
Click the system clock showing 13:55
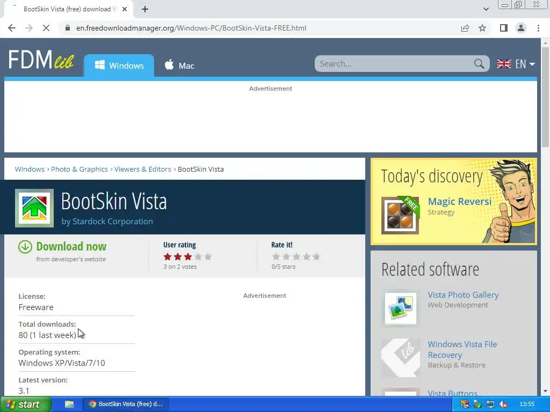pos(527,404)
